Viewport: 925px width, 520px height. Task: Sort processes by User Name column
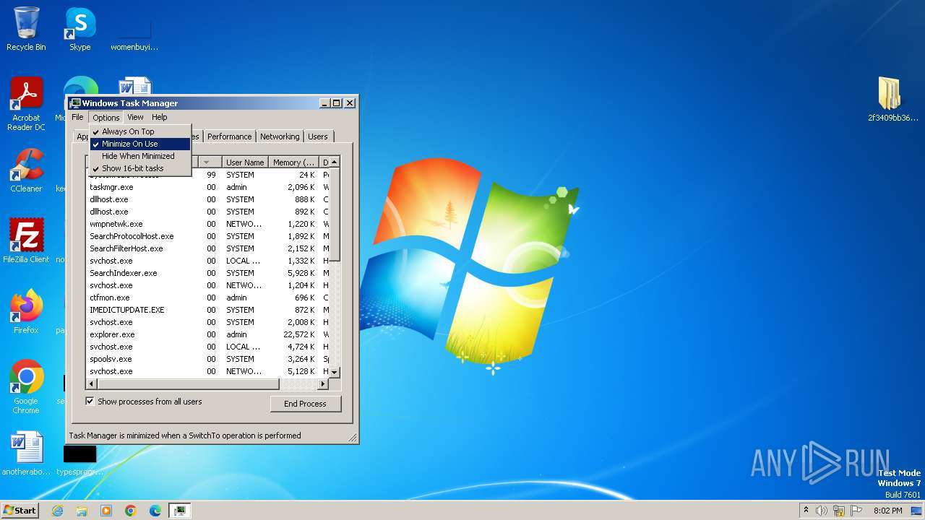tap(245, 162)
